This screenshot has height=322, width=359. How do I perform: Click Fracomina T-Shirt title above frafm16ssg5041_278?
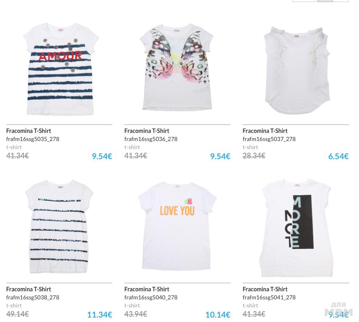click(x=265, y=289)
